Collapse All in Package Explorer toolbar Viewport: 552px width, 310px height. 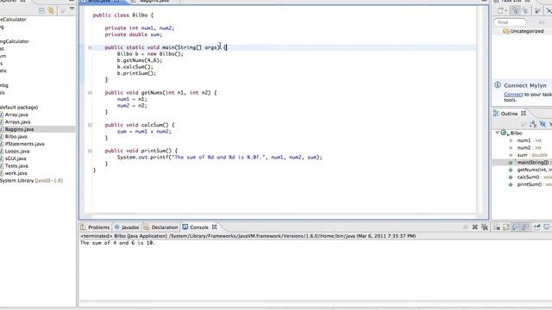(x=41, y=10)
